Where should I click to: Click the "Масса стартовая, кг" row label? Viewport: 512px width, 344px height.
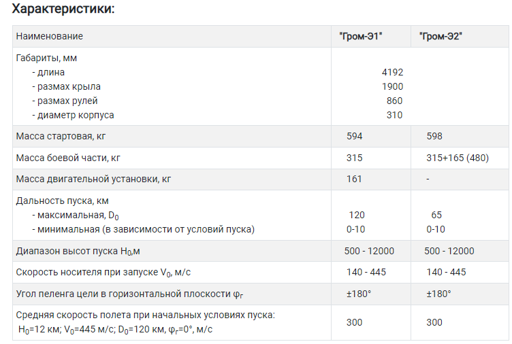[x=61, y=136]
